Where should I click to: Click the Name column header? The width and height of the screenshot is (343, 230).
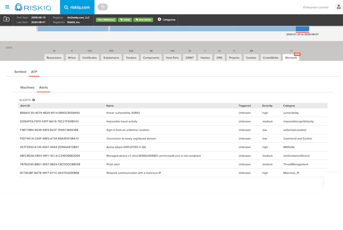click(x=110, y=106)
